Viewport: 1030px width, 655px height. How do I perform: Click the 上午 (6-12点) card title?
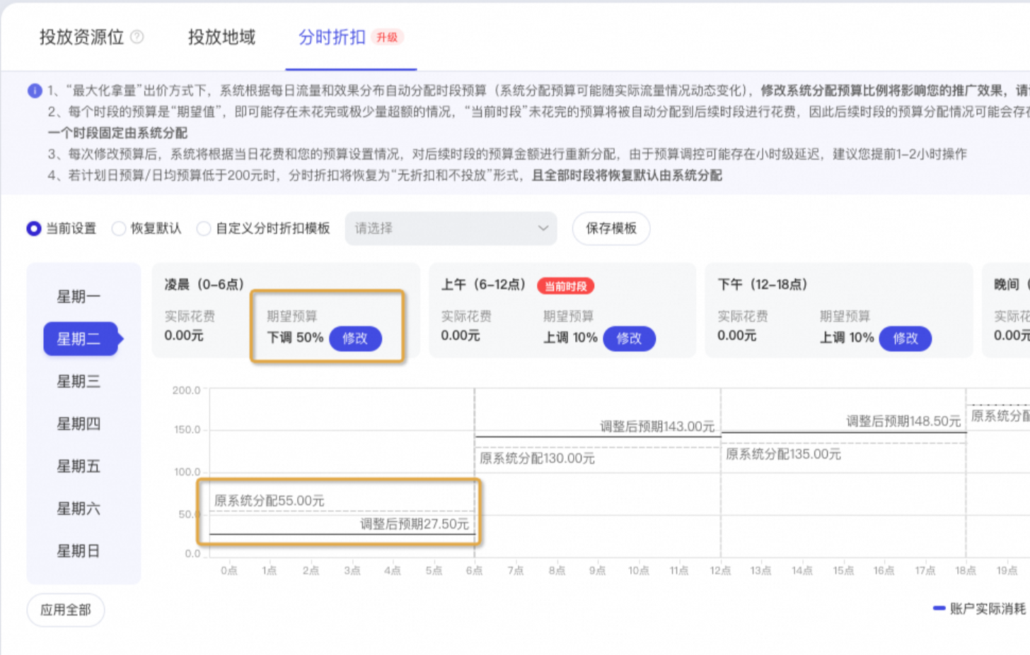484,284
